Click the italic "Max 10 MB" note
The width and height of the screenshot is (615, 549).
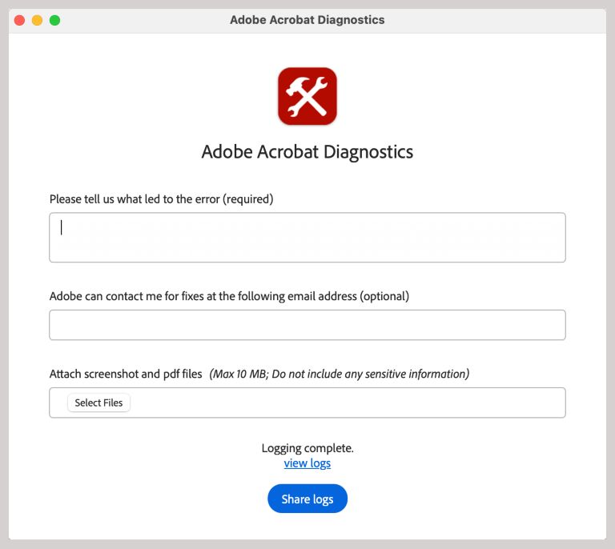point(238,374)
